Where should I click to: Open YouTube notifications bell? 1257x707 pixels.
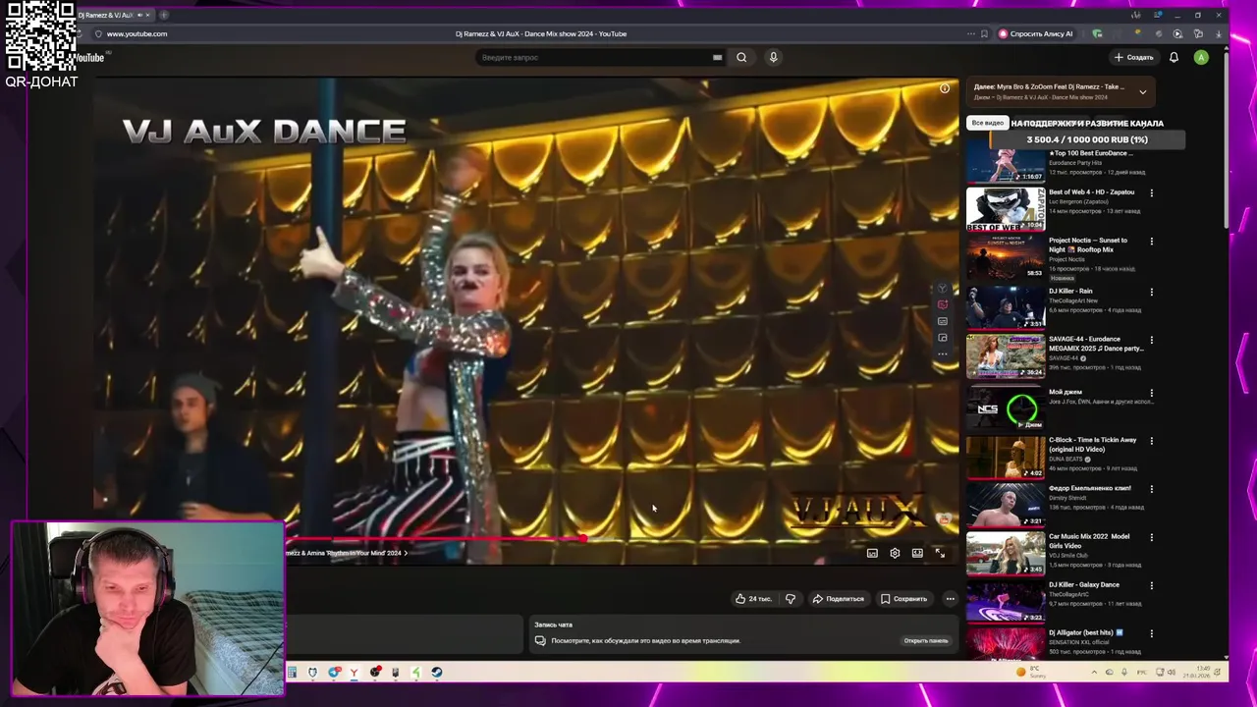coord(1174,57)
